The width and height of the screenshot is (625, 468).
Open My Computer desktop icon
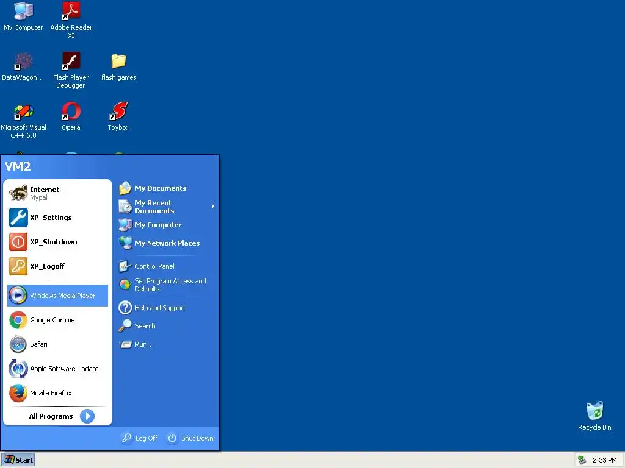tap(23, 16)
